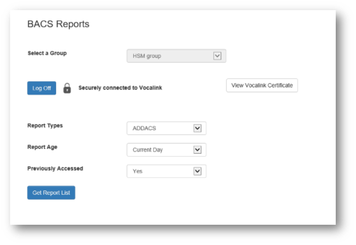
Task: Click the HSM group text in the selector
Action: (x=147, y=56)
